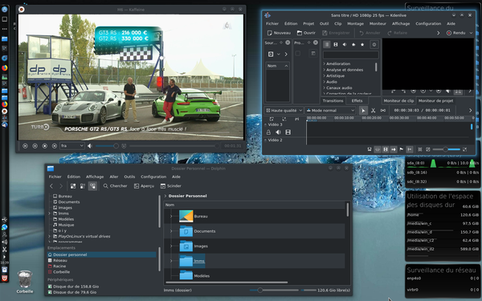This screenshot has height=301, width=482.
Task: Click the Kdenlive timeline zoom slider
Action: (x=447, y=149)
